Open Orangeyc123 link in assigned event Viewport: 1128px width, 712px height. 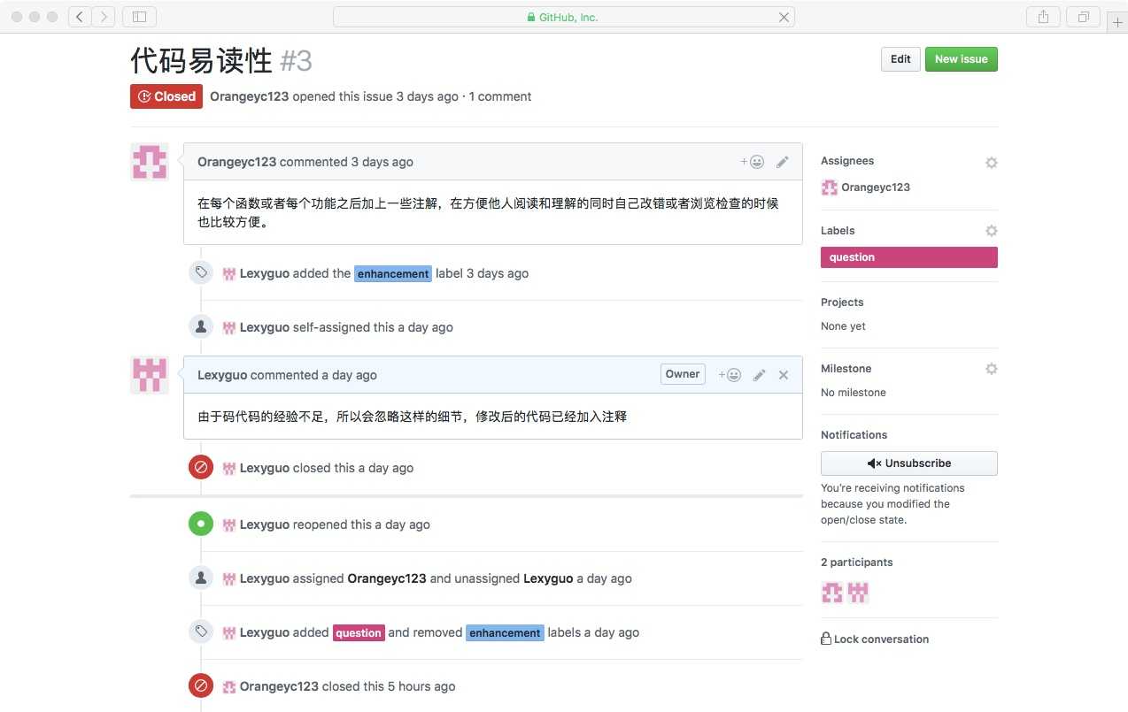pos(387,578)
